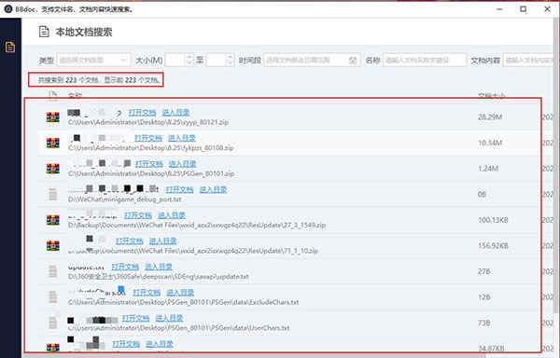
Task: Open document link for xyyp_80121.zip
Action: point(142,113)
